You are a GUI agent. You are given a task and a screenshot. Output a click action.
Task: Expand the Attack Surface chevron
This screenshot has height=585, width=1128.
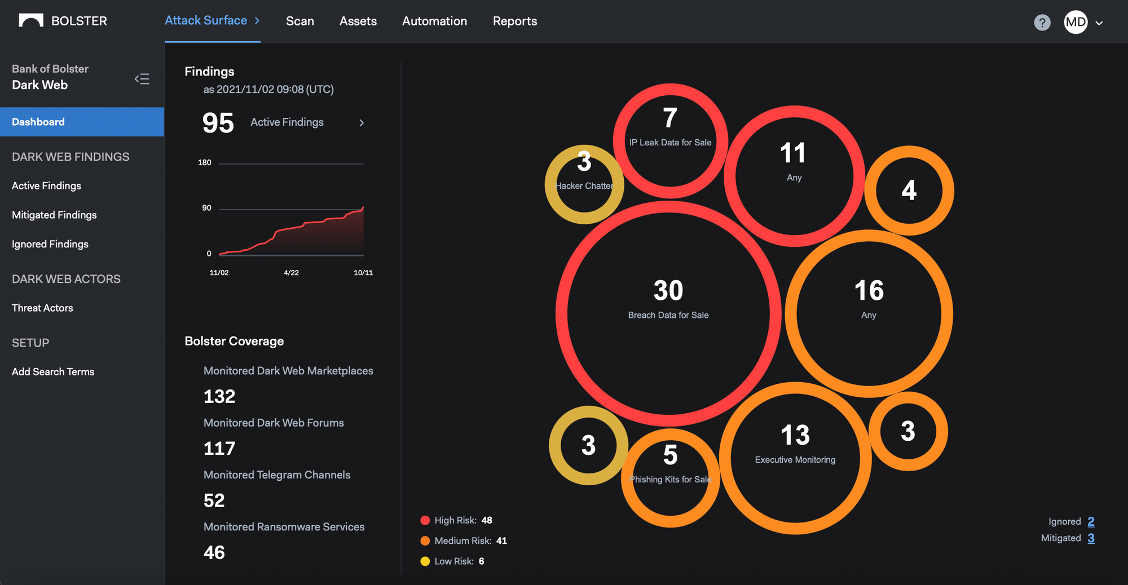257,21
